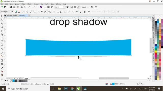Click the Save icon in standard toolbar
Viewport: 163px width, 91px height.
click(x=11, y=7)
